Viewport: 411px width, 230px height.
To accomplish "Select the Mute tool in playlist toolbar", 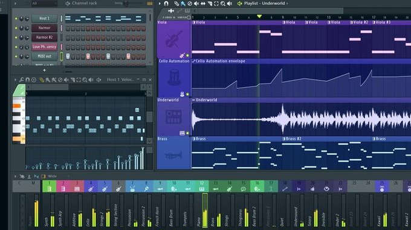I will coord(196,4).
